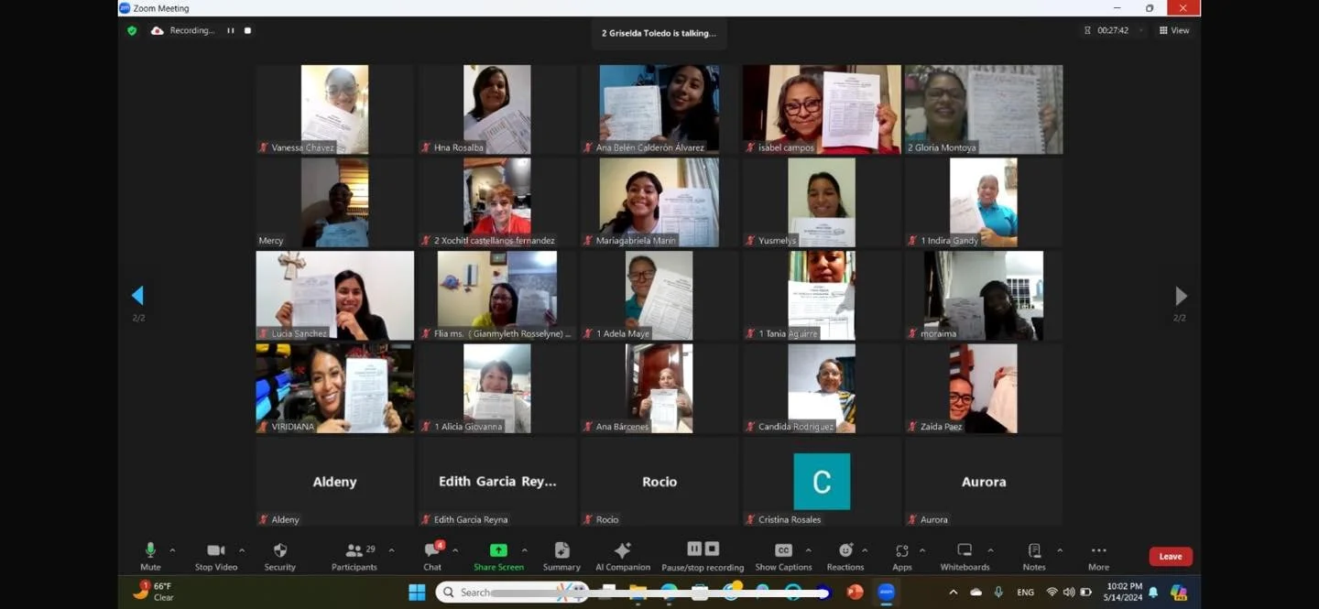Expand arrow next to Apps
The height and width of the screenshot is (609, 1319).
(x=921, y=550)
